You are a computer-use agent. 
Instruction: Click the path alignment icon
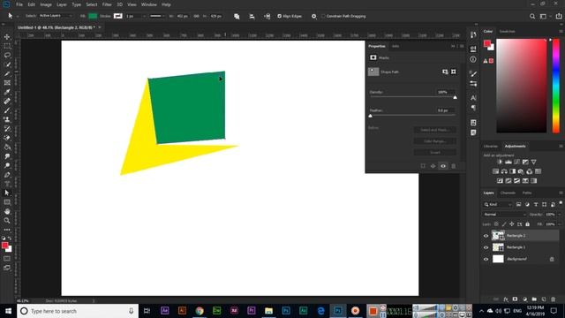point(252,16)
